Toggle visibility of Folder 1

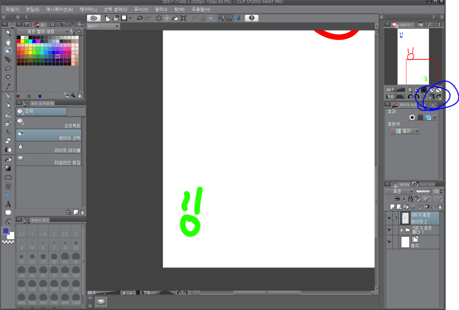point(389,230)
